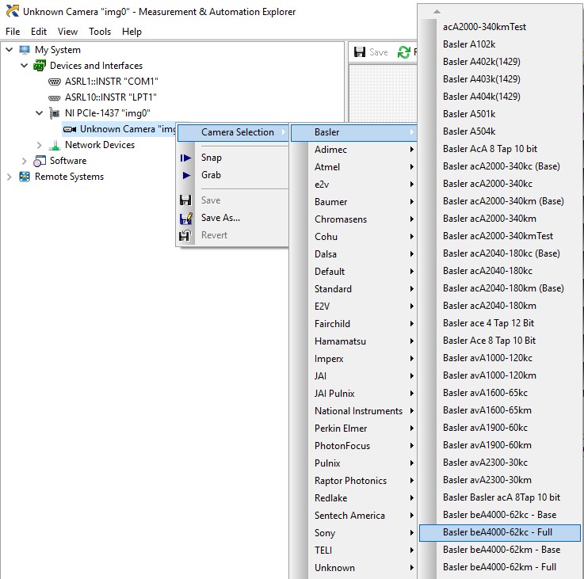Viewport: 584px width, 579px height.
Task: Select Basler A403k(1429) camera file
Action: coord(500,79)
